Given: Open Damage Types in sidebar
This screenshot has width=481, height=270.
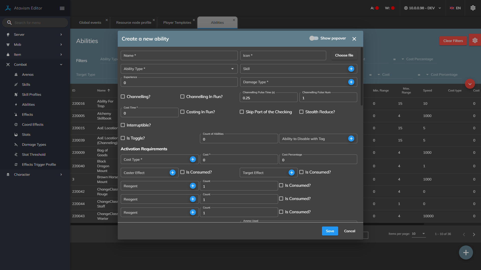Looking at the screenshot, I should (x=34, y=144).
